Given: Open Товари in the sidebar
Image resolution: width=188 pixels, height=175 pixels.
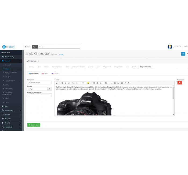Looking at the screenshot, I should [11, 69].
